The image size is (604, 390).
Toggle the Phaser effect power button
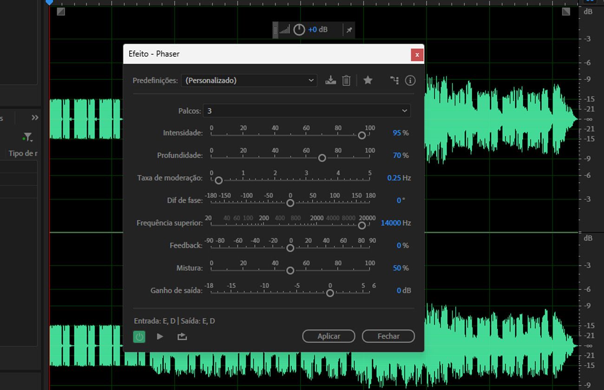click(139, 337)
